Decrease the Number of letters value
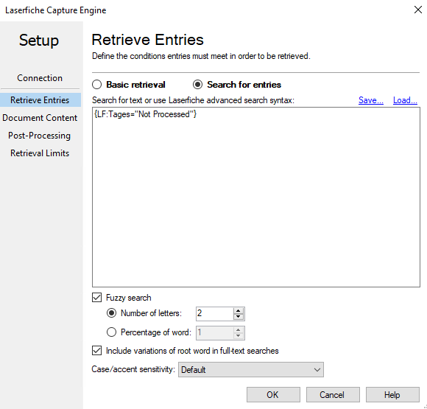This screenshot has height=409, width=427. coord(239,317)
